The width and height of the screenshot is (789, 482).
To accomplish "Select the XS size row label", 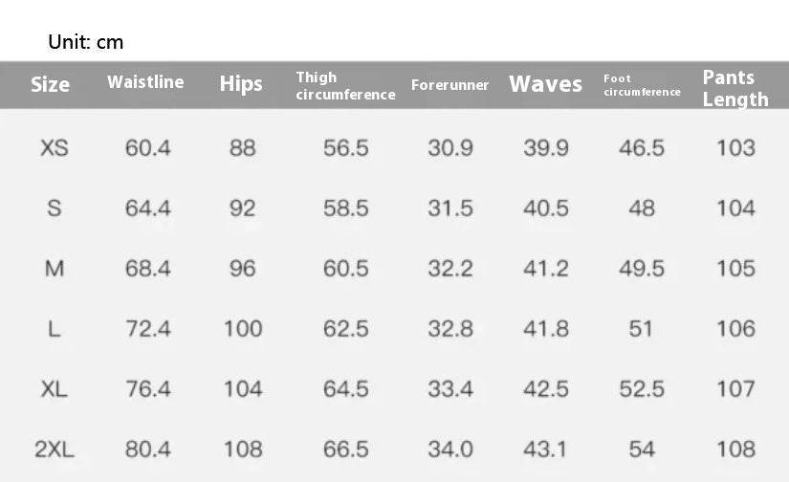I will click(55, 148).
